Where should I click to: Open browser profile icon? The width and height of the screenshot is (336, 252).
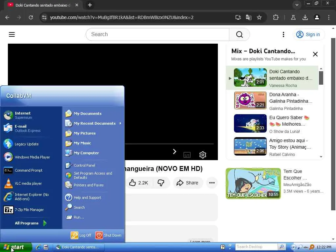click(x=317, y=17)
